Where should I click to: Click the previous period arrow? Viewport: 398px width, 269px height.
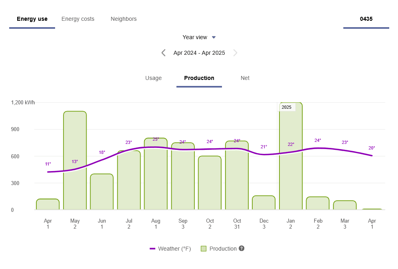click(x=163, y=52)
